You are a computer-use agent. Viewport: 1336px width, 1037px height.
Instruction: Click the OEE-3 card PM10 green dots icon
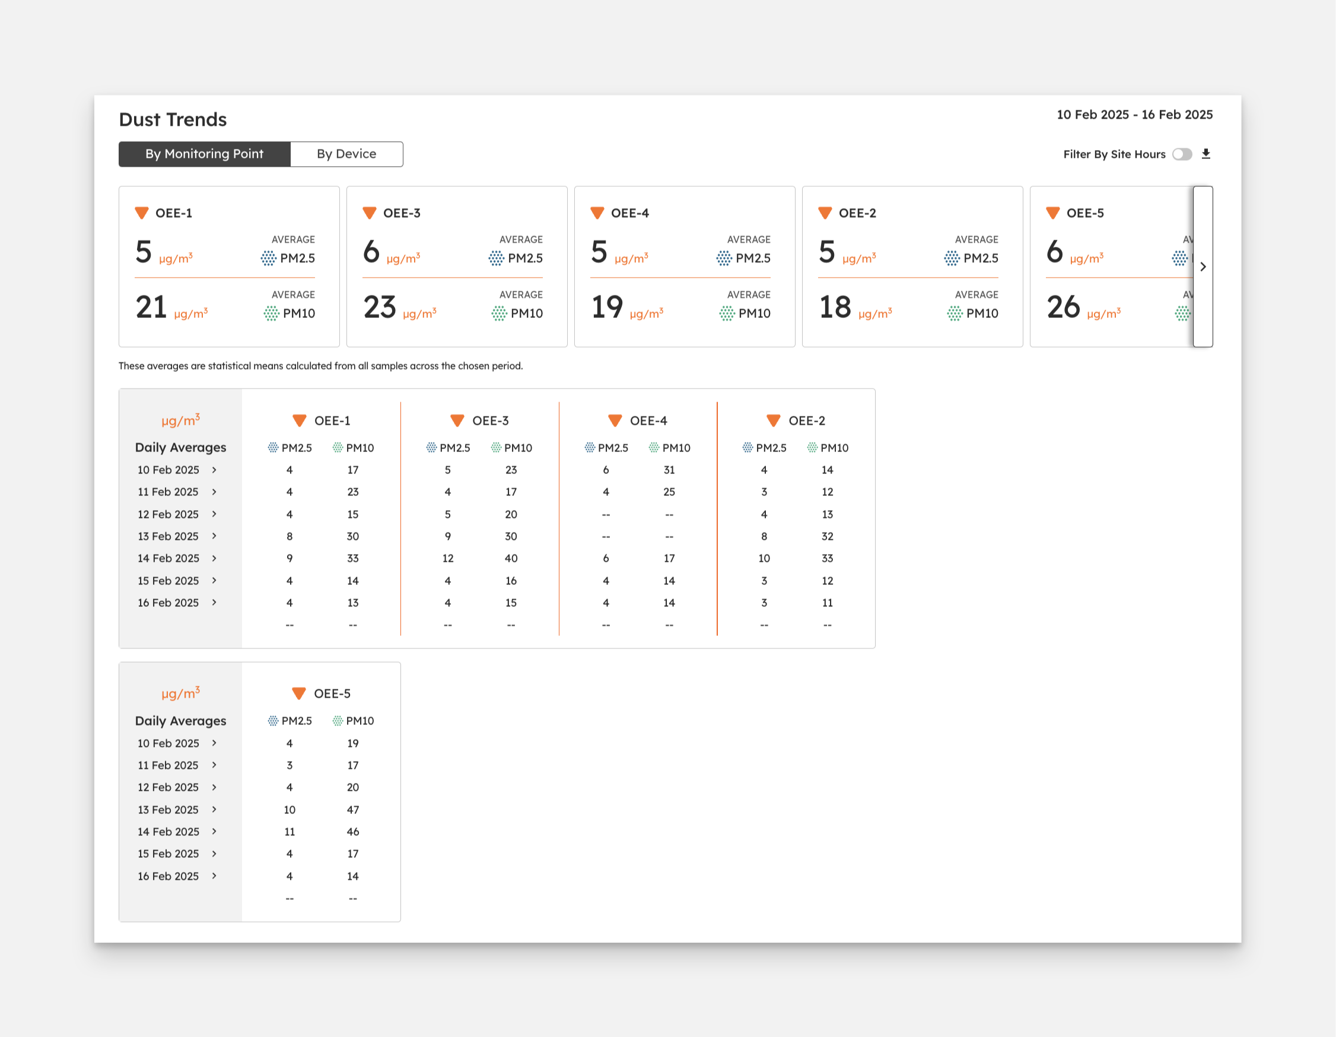(499, 313)
